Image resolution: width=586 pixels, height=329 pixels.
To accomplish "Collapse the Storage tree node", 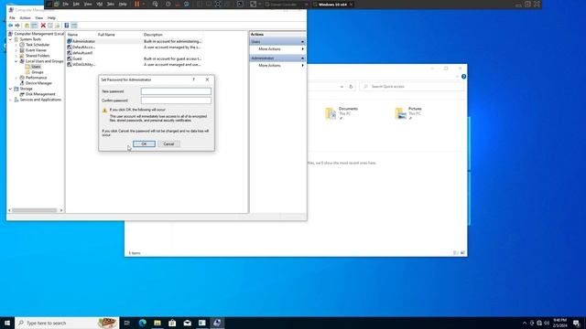I will click(10, 89).
